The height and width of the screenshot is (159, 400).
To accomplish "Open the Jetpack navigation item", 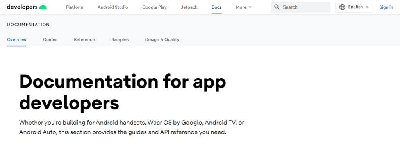I will (189, 7).
